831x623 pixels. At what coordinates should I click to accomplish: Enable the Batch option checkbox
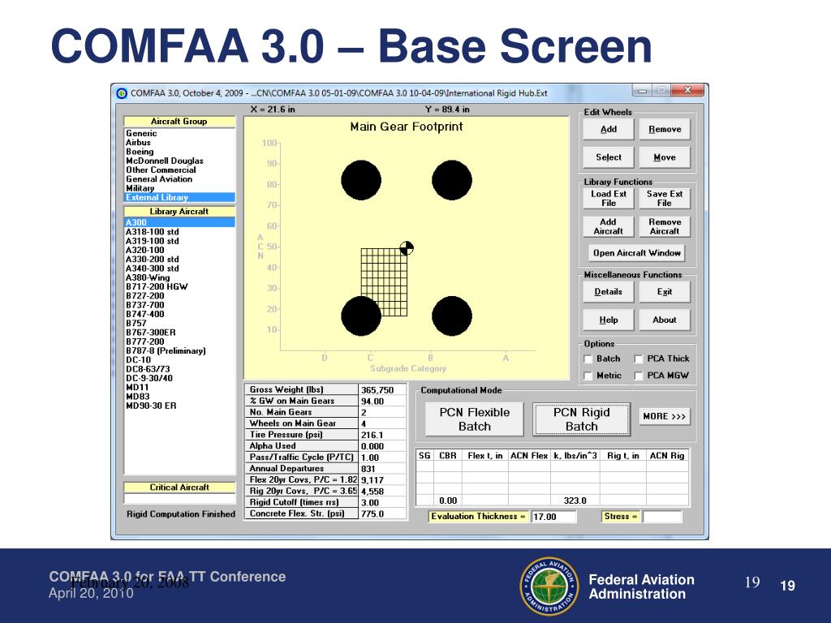click(x=588, y=359)
